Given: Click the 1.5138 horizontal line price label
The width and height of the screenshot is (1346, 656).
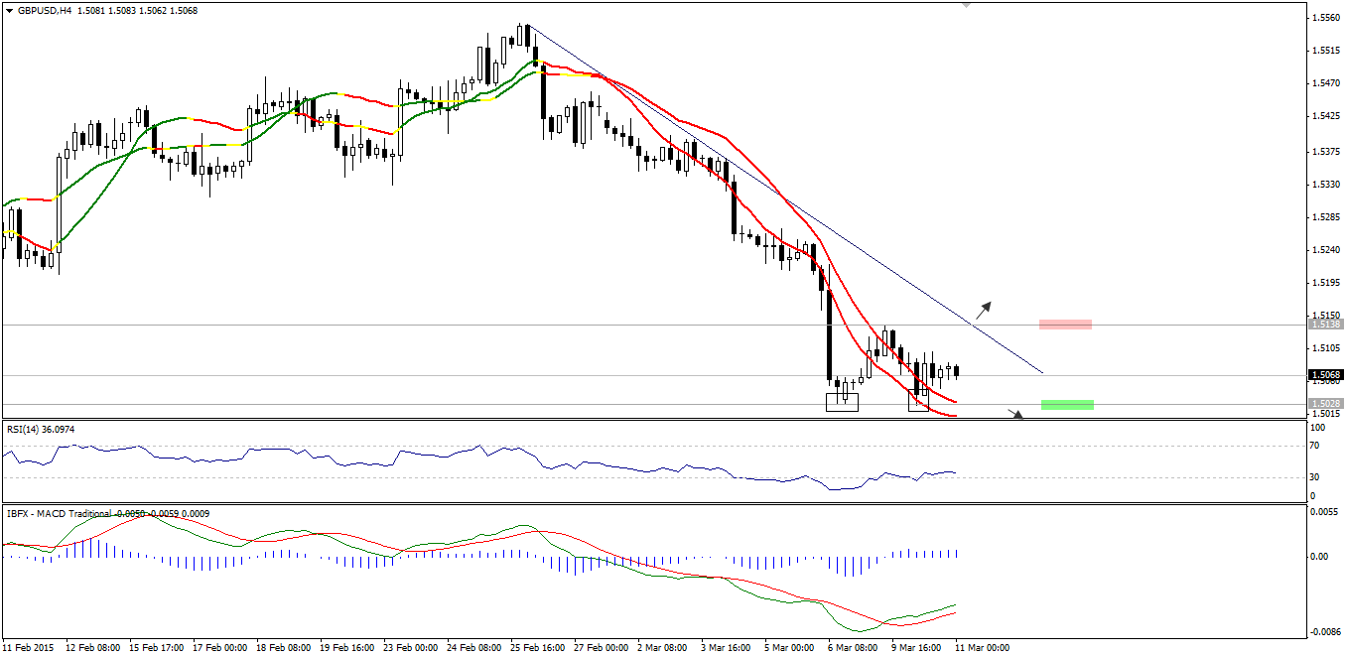Looking at the screenshot, I should tap(1325, 325).
